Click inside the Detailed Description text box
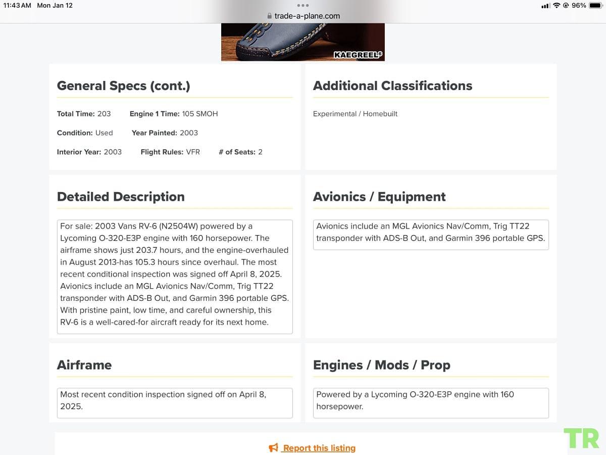Viewport: 606px width, 455px height. click(x=175, y=277)
